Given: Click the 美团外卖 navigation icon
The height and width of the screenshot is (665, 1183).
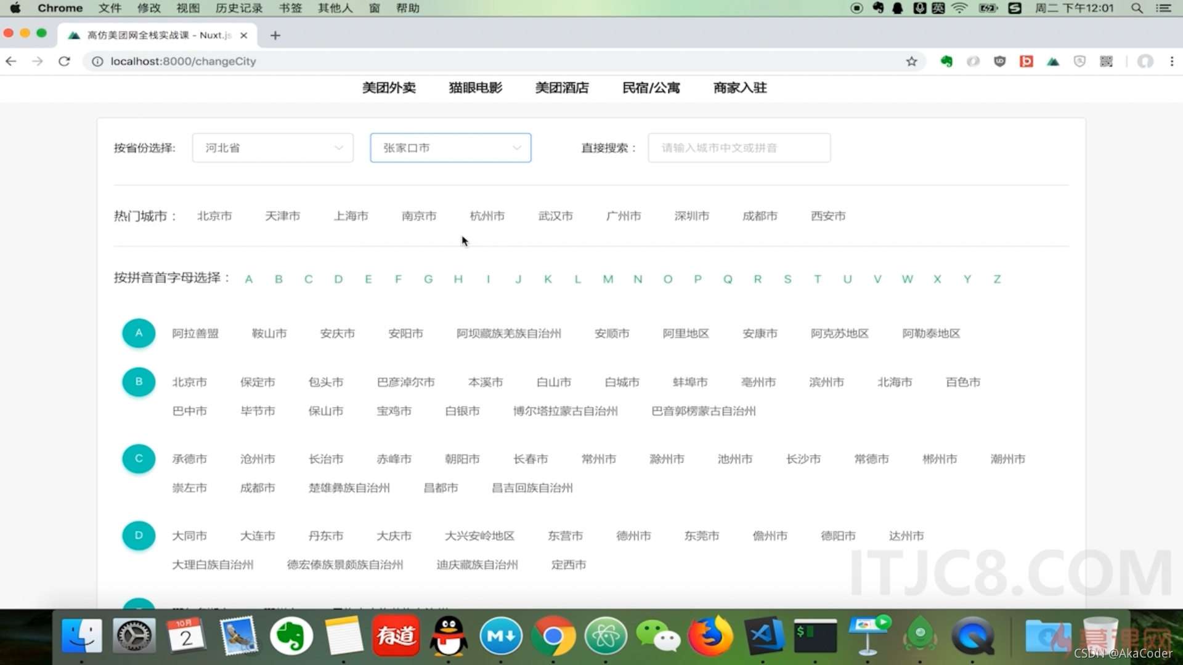Looking at the screenshot, I should pos(388,87).
